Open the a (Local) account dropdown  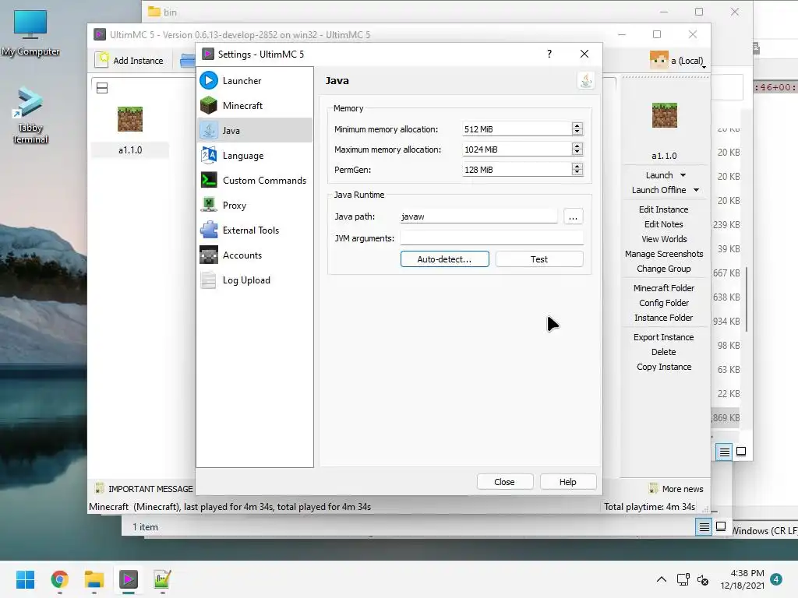click(678, 61)
